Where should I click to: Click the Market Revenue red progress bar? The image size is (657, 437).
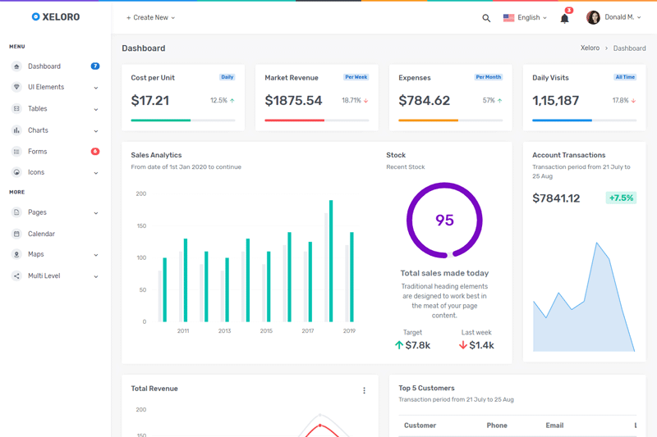[294, 121]
